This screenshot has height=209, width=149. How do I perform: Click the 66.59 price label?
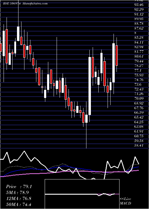(x=139, y=113)
